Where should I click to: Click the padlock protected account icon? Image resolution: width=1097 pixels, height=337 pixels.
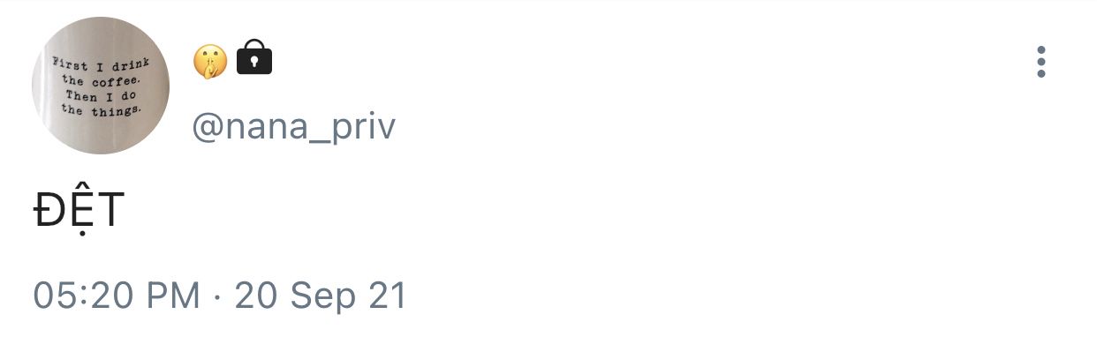254,57
